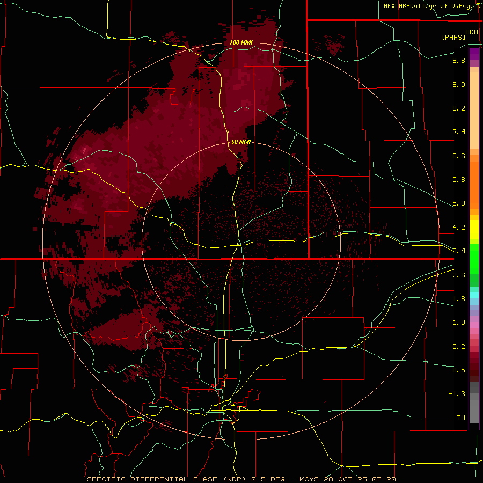
Task: Click the 7.4 value on the scale
Action: tap(459, 132)
